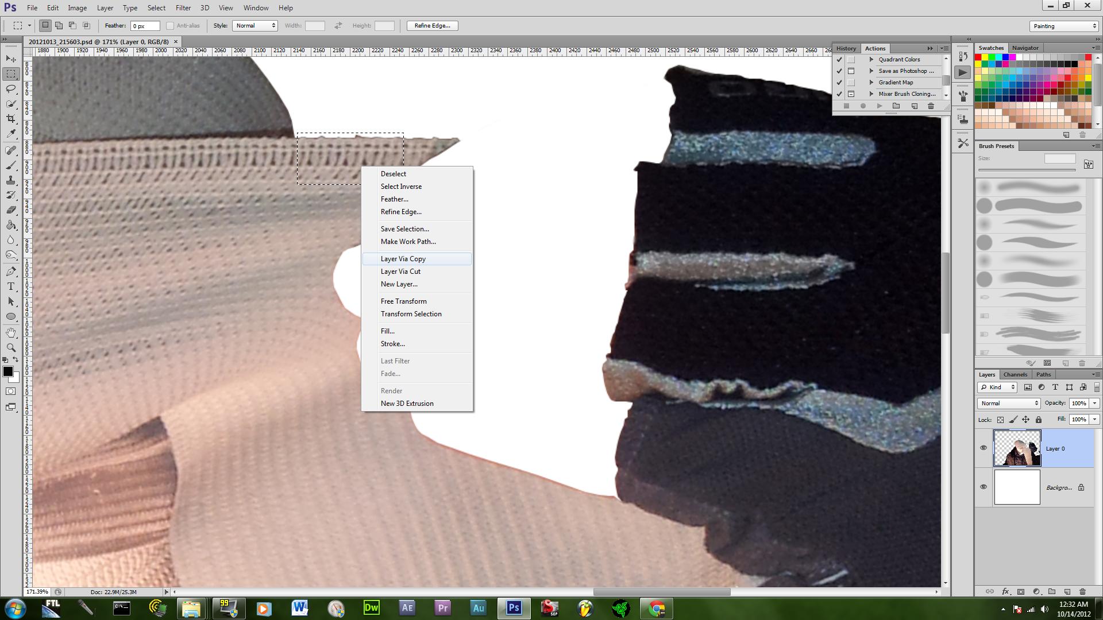Hide the Background layer eye icon
1103x620 pixels.
[984, 487]
